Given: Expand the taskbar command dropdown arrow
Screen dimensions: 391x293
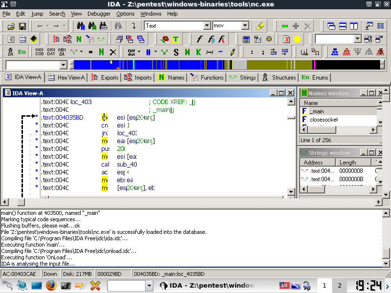Looking at the screenshot, I should (x=149, y=286).
